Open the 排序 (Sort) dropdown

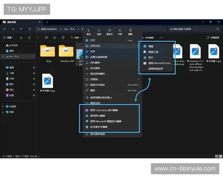[76, 37]
